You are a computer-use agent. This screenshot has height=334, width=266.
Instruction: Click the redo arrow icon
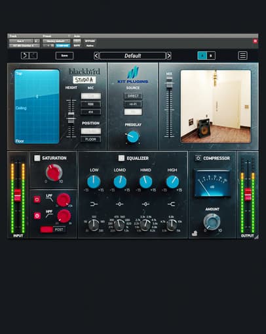[33, 56]
